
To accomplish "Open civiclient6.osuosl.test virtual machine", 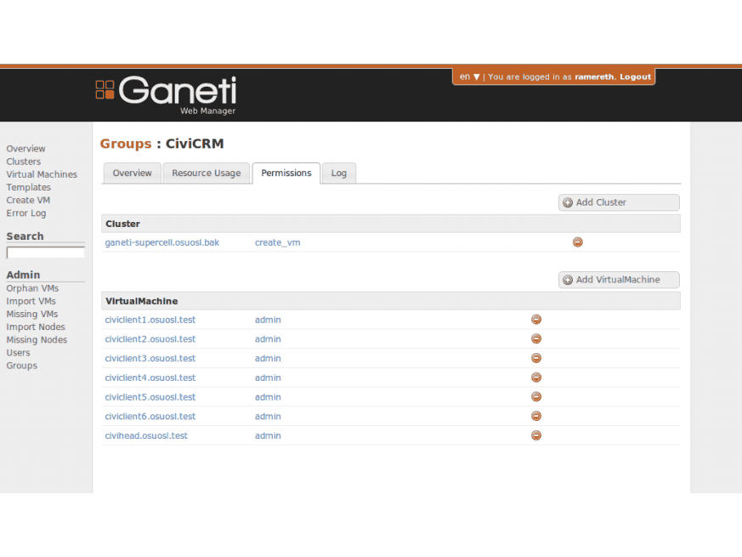I will click(150, 417).
